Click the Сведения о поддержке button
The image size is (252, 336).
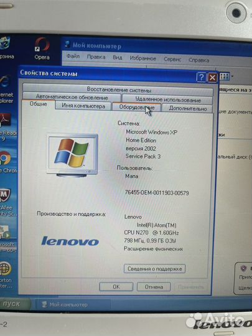click(x=154, y=269)
